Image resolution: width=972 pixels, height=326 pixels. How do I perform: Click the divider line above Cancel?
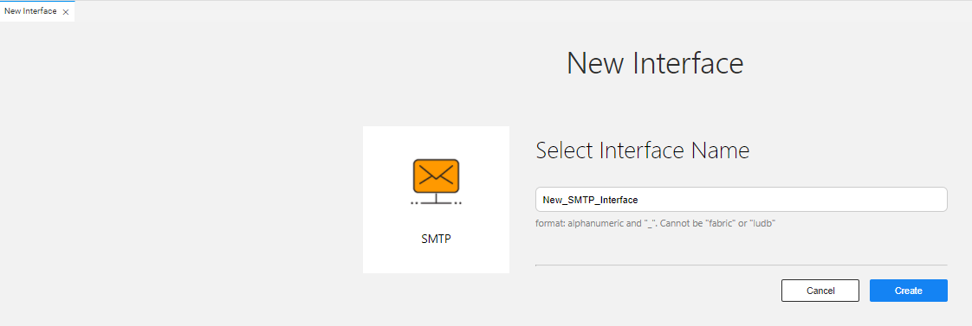pyautogui.click(x=741, y=265)
